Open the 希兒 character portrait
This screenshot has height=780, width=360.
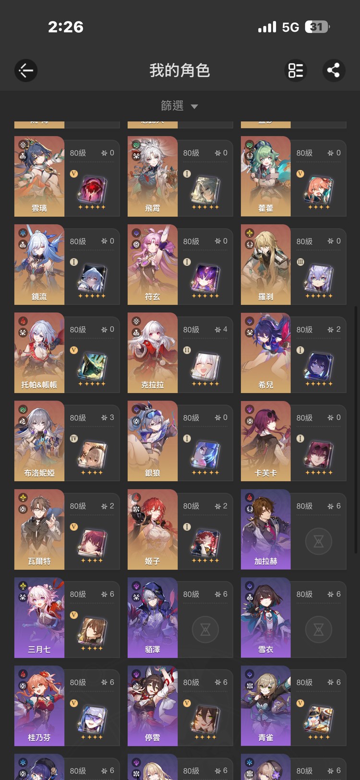point(266,353)
